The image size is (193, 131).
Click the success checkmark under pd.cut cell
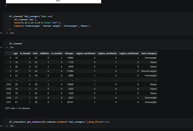[x=7, y=33]
